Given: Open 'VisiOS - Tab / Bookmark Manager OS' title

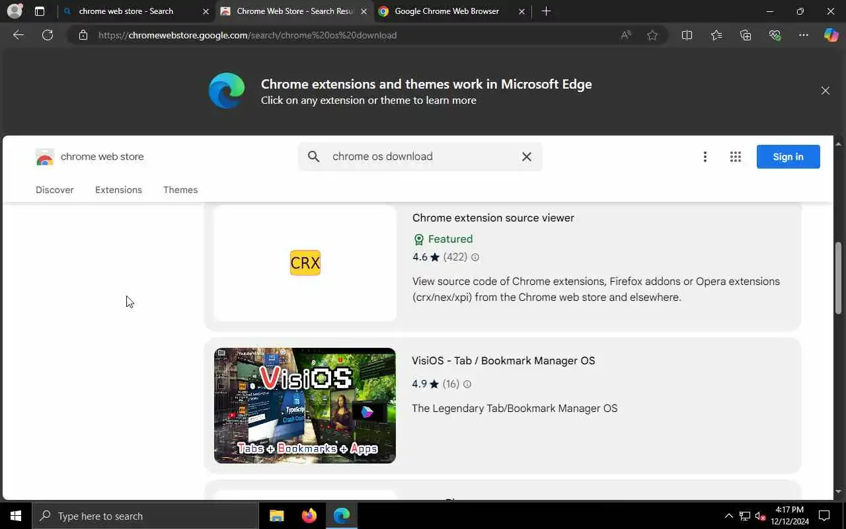Looking at the screenshot, I should [504, 361].
